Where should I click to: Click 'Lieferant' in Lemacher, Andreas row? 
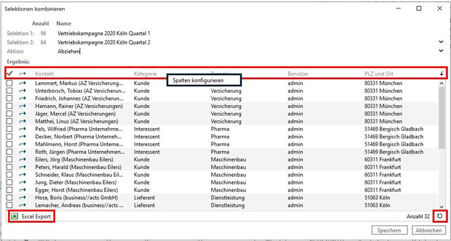point(144,205)
